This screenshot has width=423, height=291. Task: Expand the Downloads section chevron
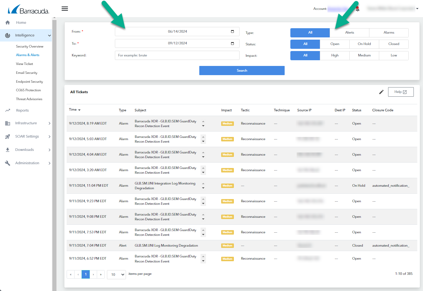coord(49,150)
